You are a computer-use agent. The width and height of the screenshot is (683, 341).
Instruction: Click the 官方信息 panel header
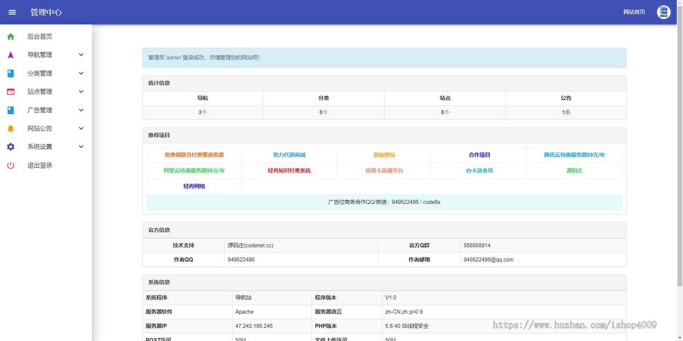384,230
